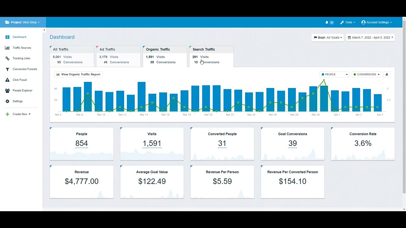Switch to the Ad Traffic tab
406x228 pixels.
pos(118,56)
